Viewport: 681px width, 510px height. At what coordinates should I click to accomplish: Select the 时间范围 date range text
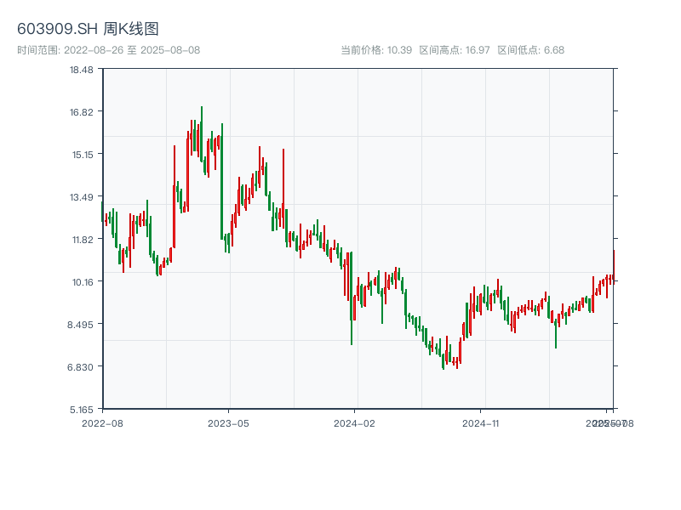click(108, 50)
